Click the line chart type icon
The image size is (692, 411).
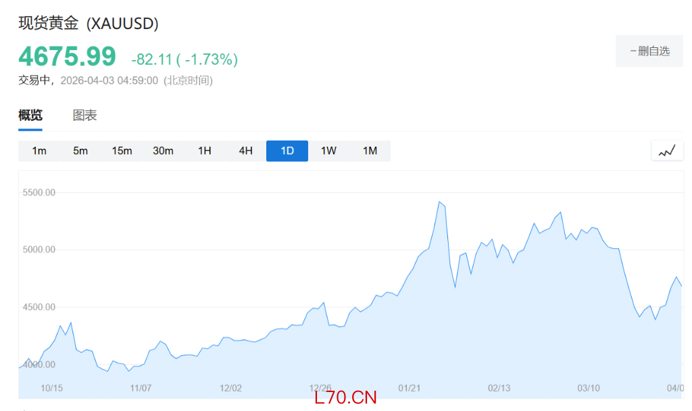[x=667, y=151]
